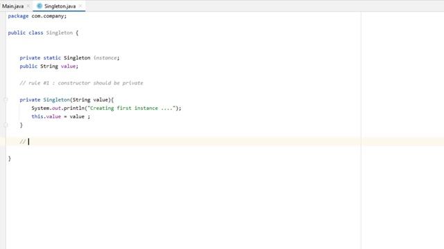Click 'public String' type declaration

pos(39,66)
